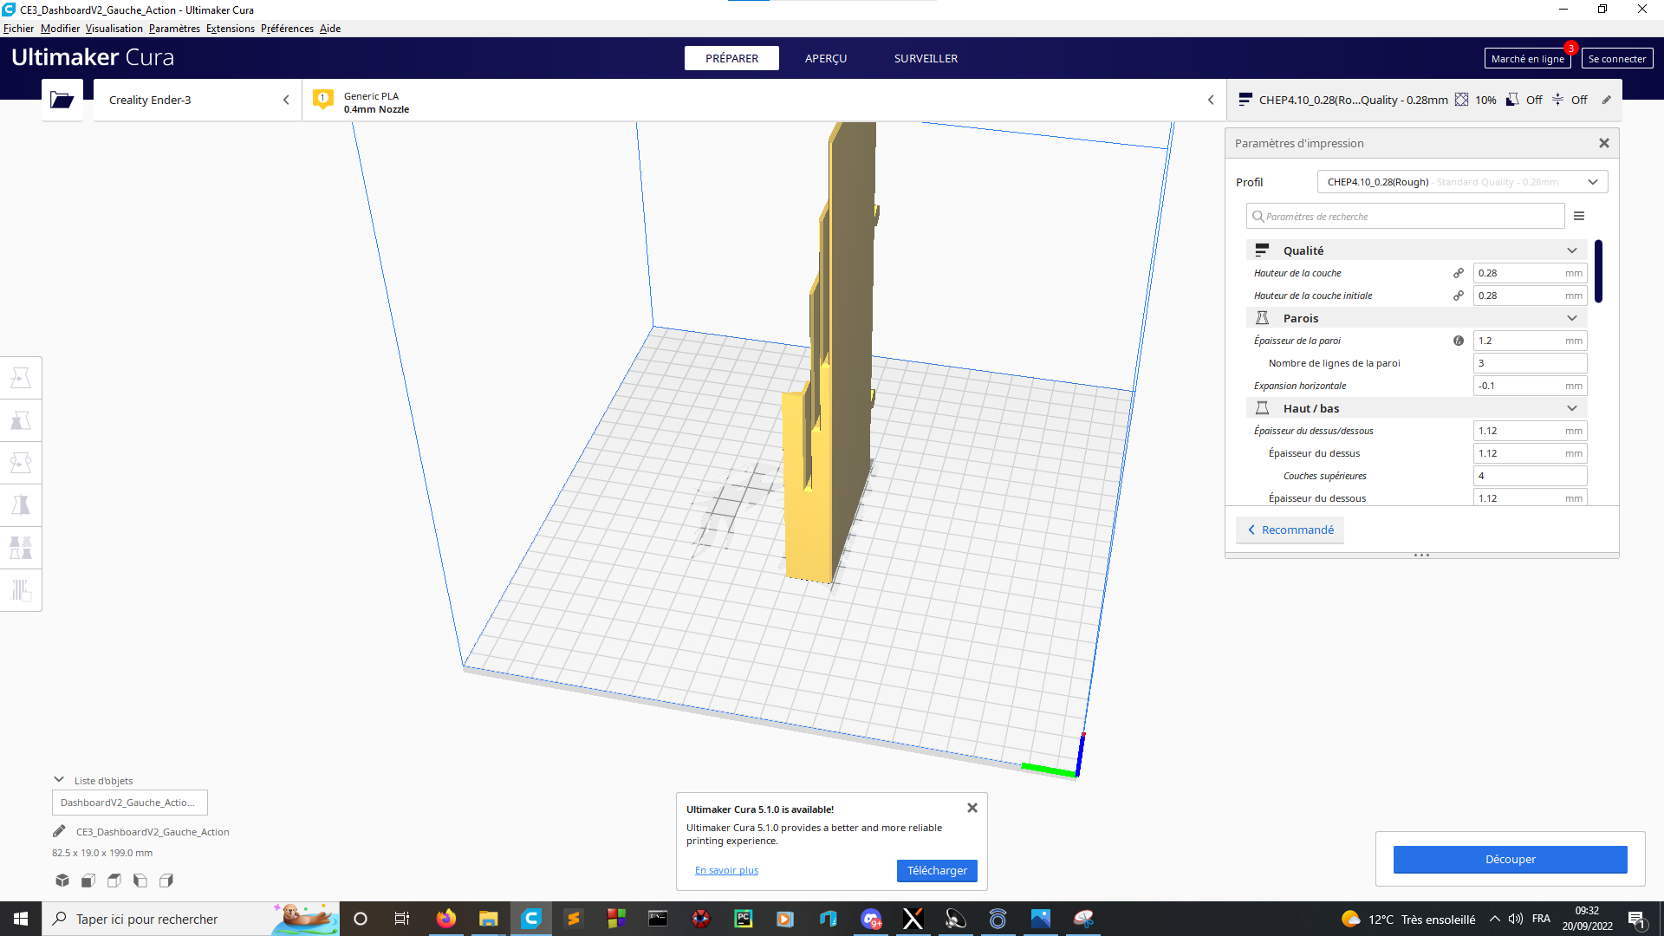The image size is (1664, 936).
Task: Edit Nombre de lignes de la paroi field
Action: [1530, 363]
